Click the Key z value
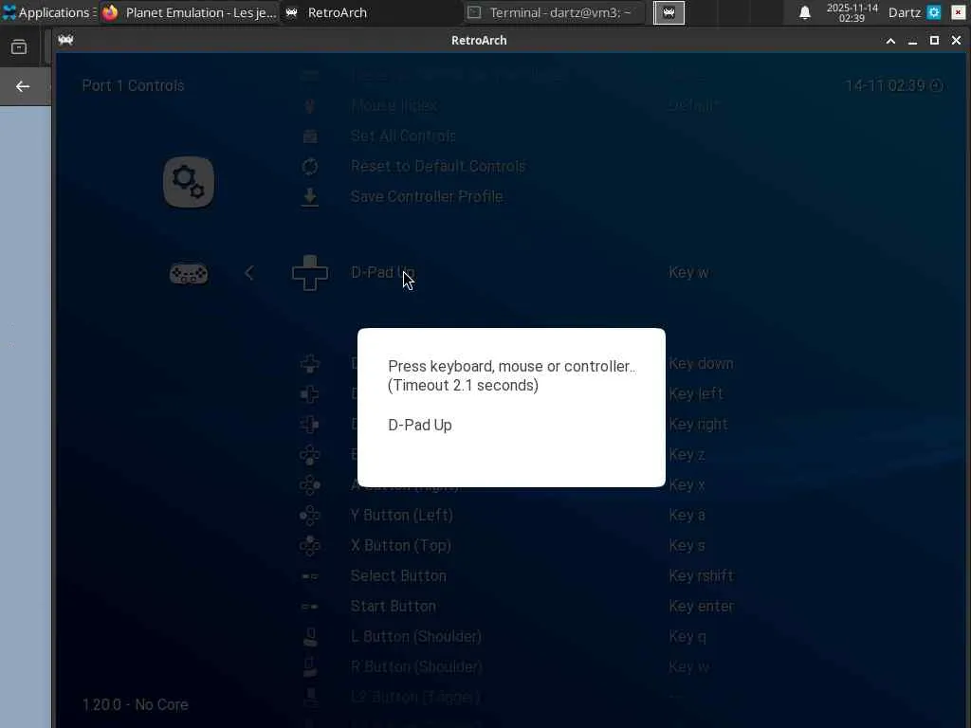 point(687,454)
